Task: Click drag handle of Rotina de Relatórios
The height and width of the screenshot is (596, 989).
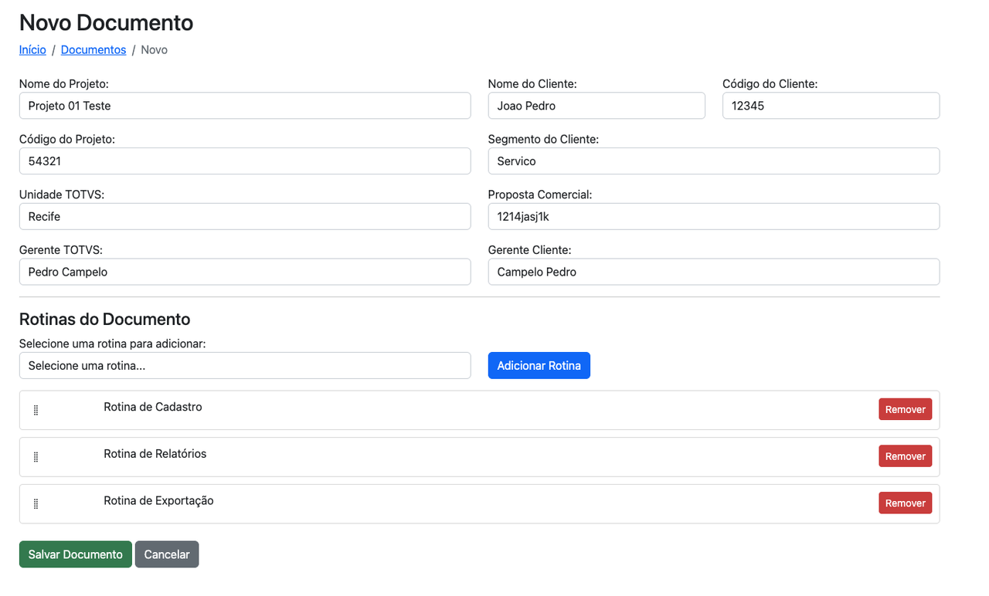Action: (x=36, y=457)
